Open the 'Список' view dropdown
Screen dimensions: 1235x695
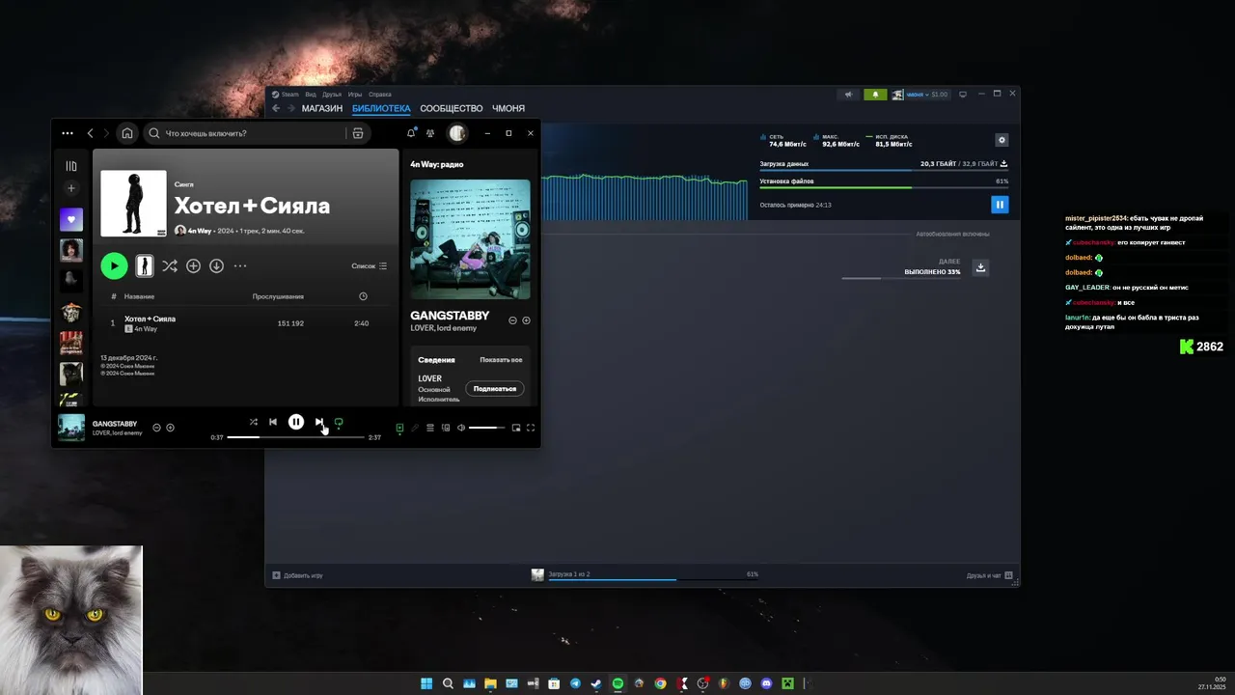370,265
